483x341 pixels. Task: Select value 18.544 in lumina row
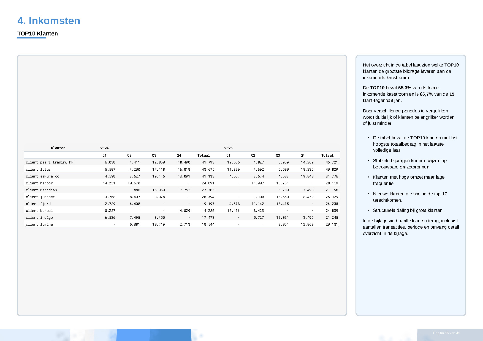click(x=208, y=224)
